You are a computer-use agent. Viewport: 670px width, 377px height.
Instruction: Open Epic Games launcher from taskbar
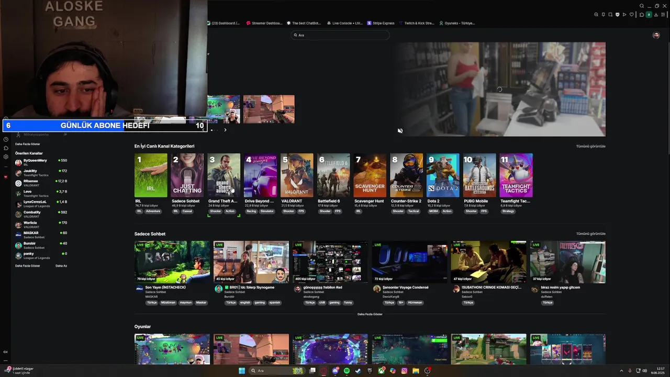click(370, 371)
